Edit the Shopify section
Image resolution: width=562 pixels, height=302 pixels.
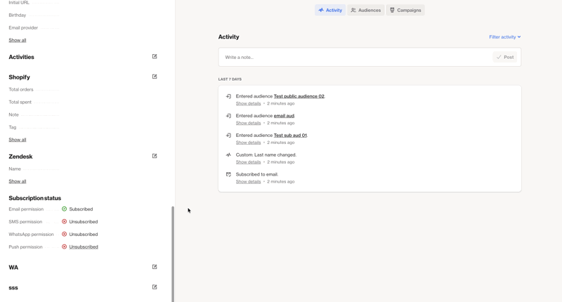[155, 77]
